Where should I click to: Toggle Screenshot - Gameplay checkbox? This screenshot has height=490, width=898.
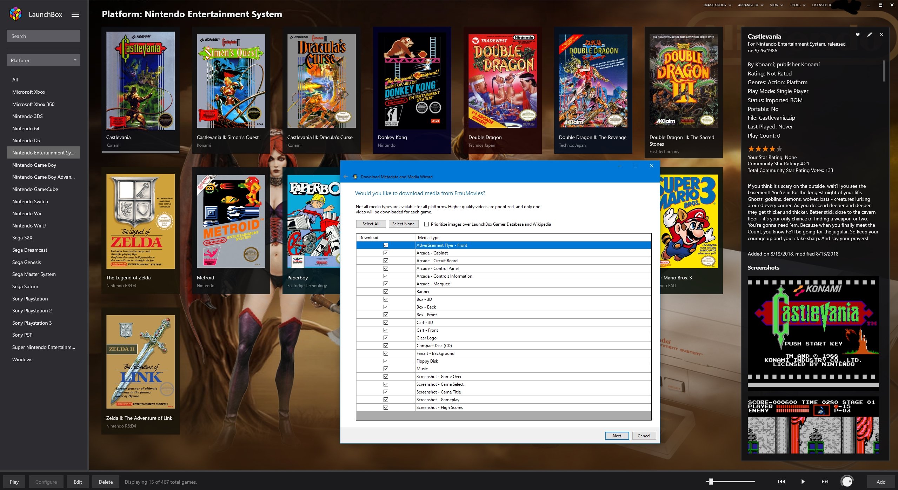(386, 400)
